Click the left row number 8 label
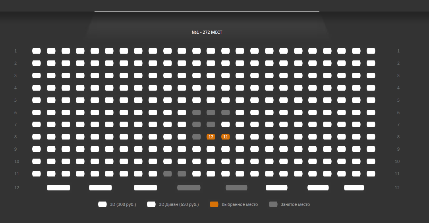Screen dimensions: 429x223 (x=15, y=137)
